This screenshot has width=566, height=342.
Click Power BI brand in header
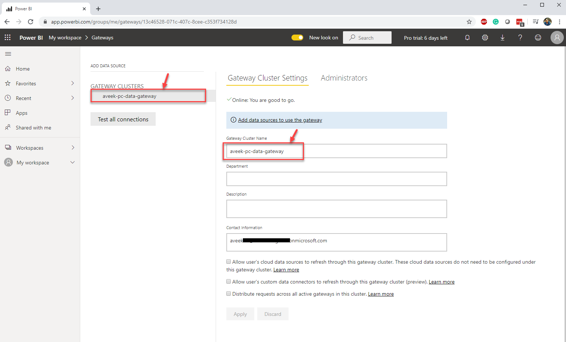tap(31, 38)
